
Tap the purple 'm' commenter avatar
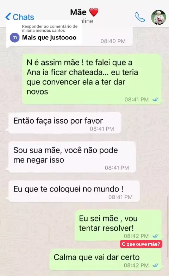coord(15,37)
